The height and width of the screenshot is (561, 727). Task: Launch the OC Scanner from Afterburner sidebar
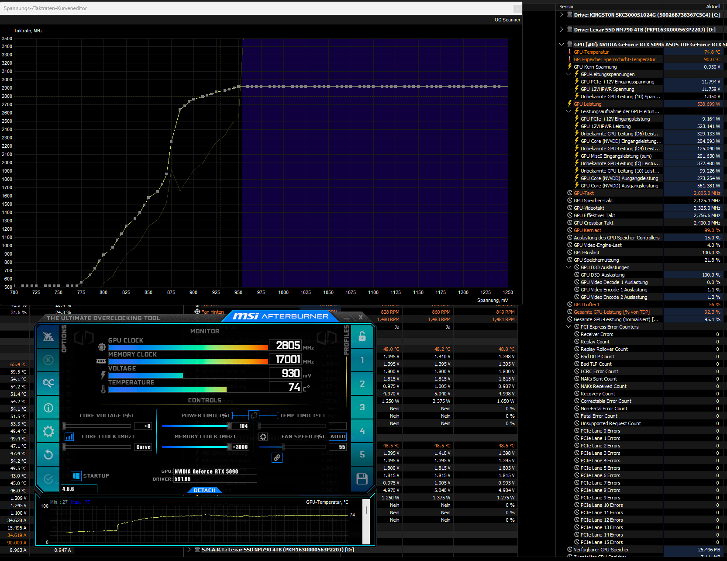coord(48,383)
